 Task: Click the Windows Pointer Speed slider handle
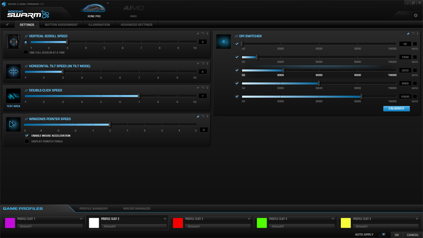click(x=110, y=124)
